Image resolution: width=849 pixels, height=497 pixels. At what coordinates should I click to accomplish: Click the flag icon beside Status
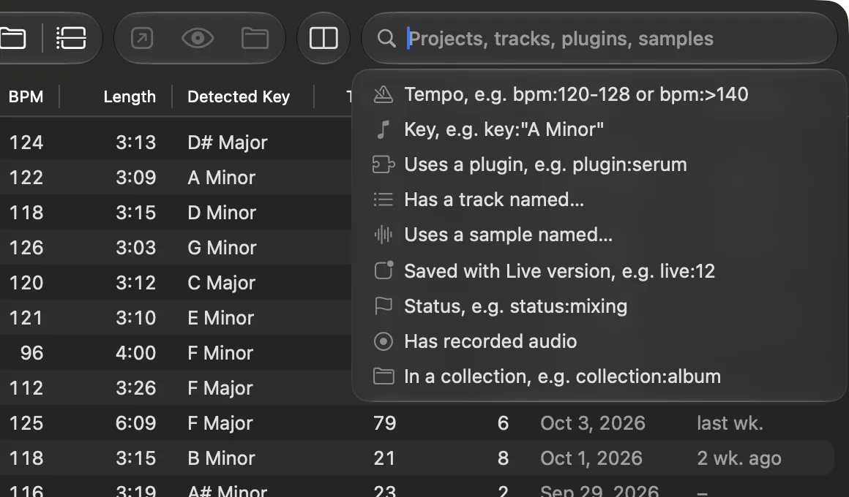(384, 306)
